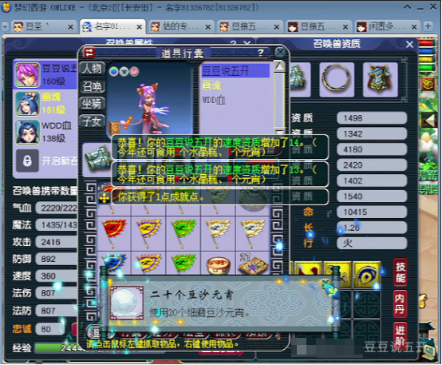
Task: Open help in the 道具行囊 window
Action: pyautogui.click(x=260, y=53)
